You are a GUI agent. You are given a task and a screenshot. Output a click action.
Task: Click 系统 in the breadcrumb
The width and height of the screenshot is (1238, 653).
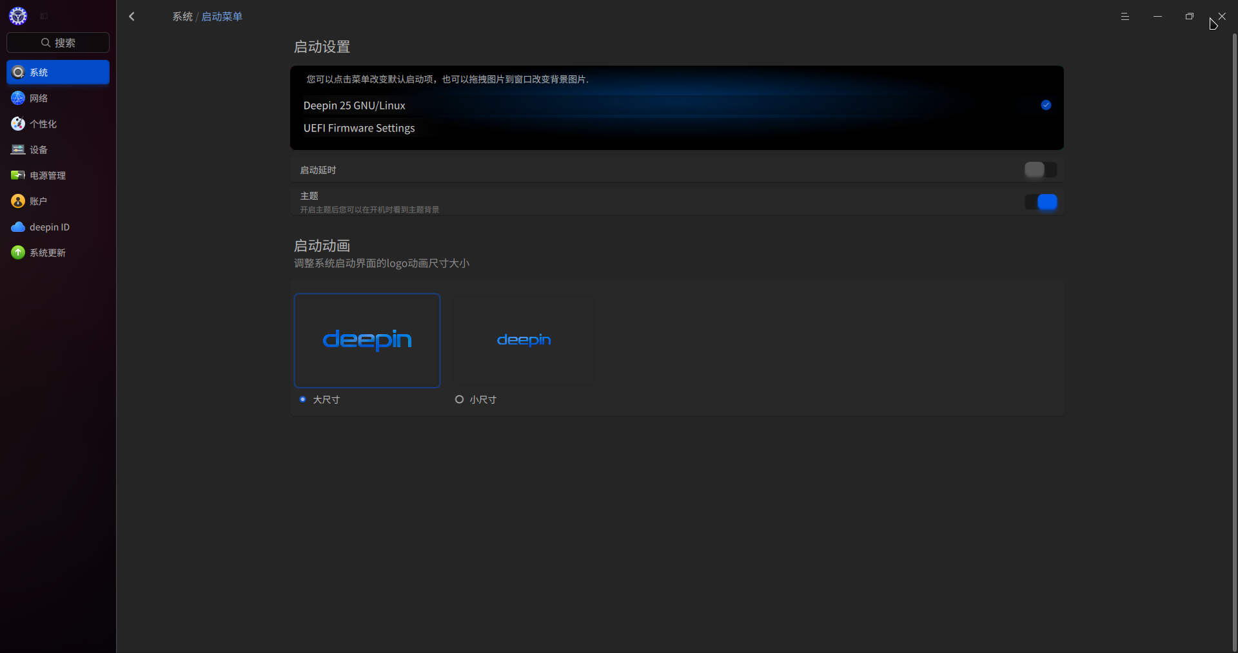[182, 17]
